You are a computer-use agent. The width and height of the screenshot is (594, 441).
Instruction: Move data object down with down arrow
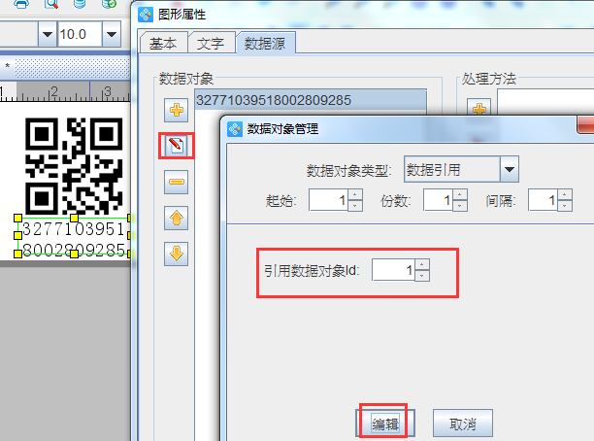[x=176, y=254]
